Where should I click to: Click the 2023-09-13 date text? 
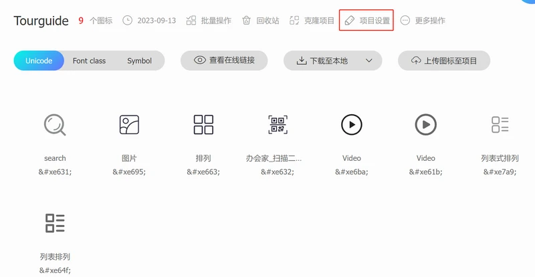[x=156, y=21]
